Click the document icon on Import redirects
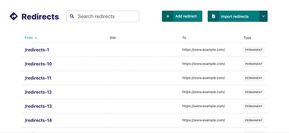Screen dimensions: 289x133 [x=214, y=16]
